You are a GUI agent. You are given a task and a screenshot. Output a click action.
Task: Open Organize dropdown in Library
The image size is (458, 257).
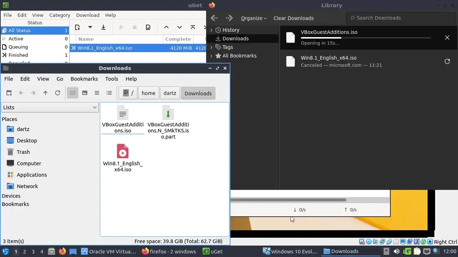tap(254, 18)
